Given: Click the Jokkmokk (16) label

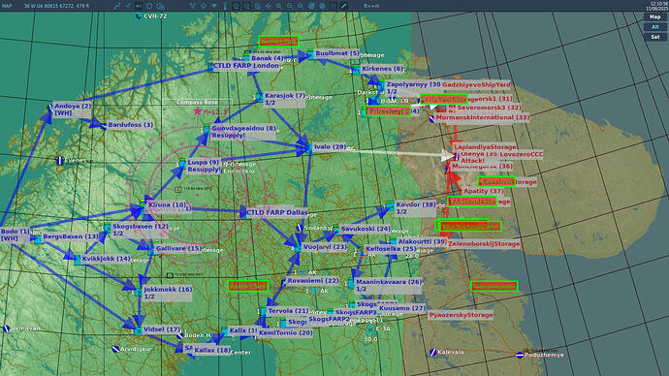Looking at the screenshot, I should coord(168,293).
